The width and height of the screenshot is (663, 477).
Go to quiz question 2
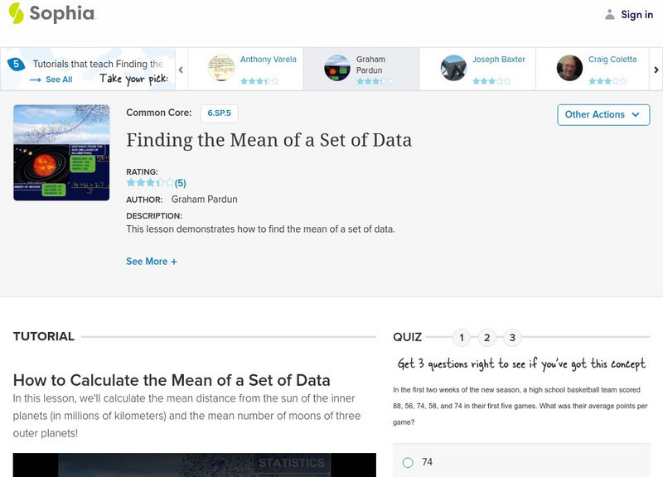(x=487, y=337)
